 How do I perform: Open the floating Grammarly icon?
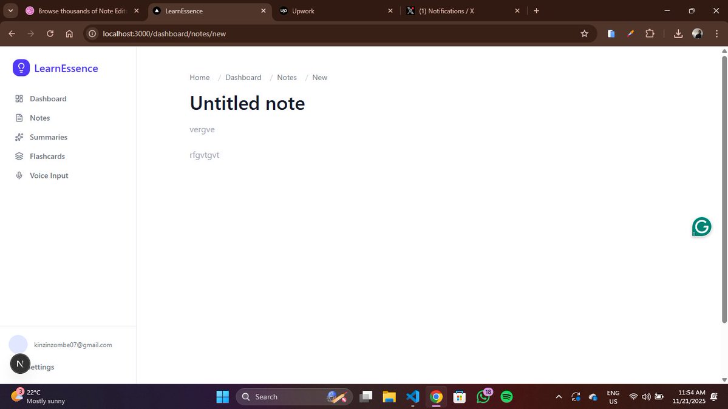tap(701, 226)
